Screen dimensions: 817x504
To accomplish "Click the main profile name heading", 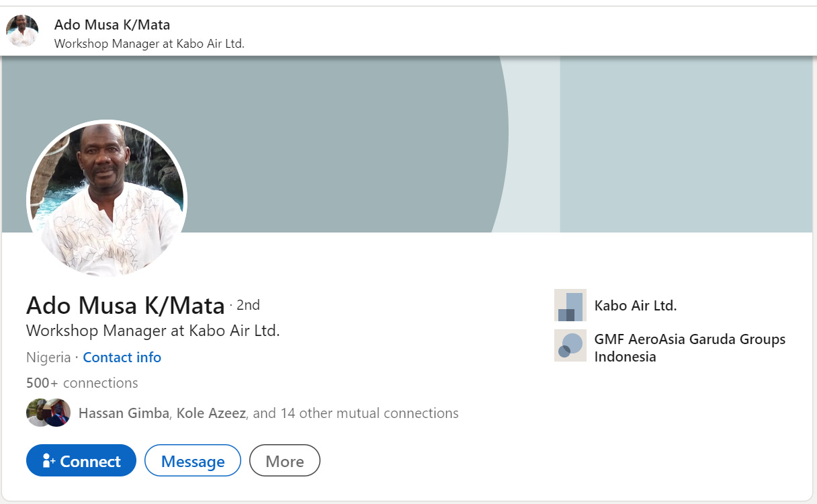I will point(126,306).
